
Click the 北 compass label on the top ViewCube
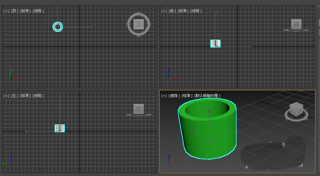138,14
